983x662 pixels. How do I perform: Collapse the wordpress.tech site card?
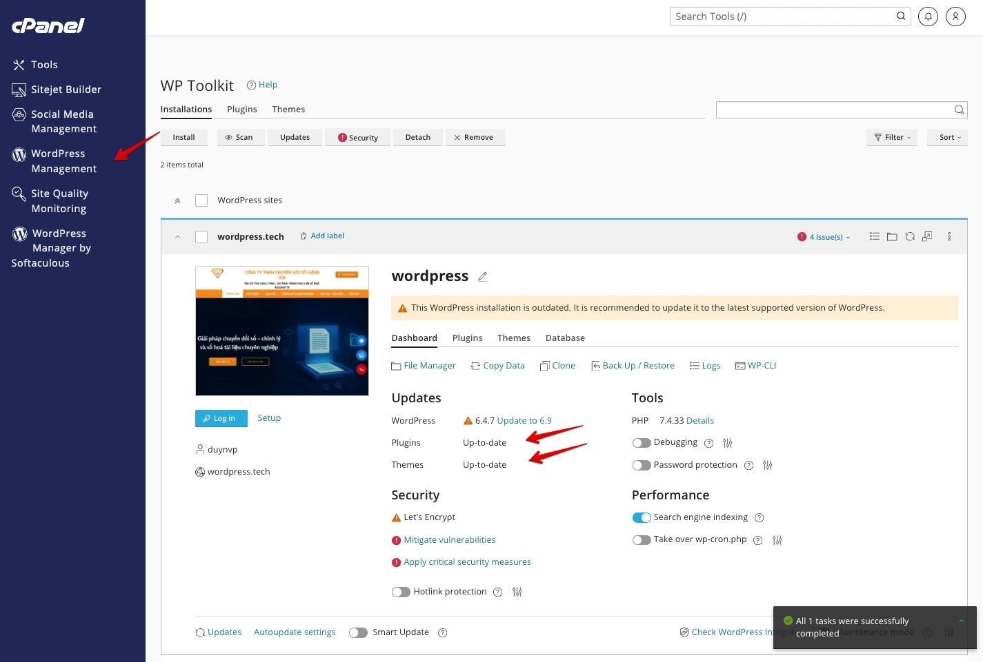pos(177,236)
